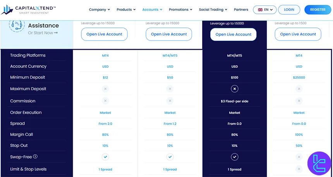
Task: Click Commission X icon in $25000 column
Action: tap(299, 101)
